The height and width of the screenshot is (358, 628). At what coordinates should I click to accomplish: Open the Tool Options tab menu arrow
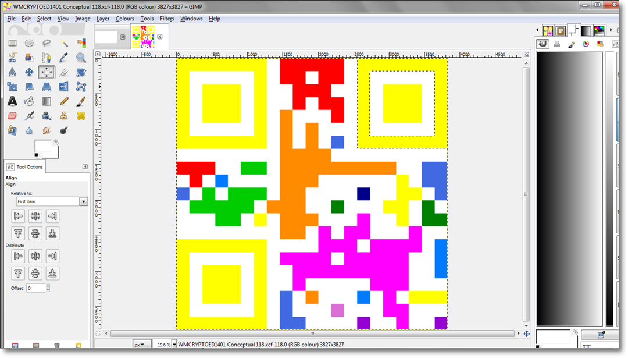pyautogui.click(x=85, y=166)
